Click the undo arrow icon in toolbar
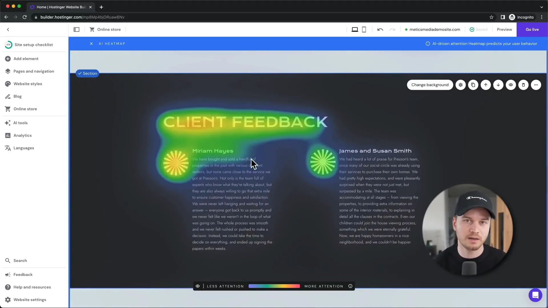The height and width of the screenshot is (308, 548). tap(380, 29)
